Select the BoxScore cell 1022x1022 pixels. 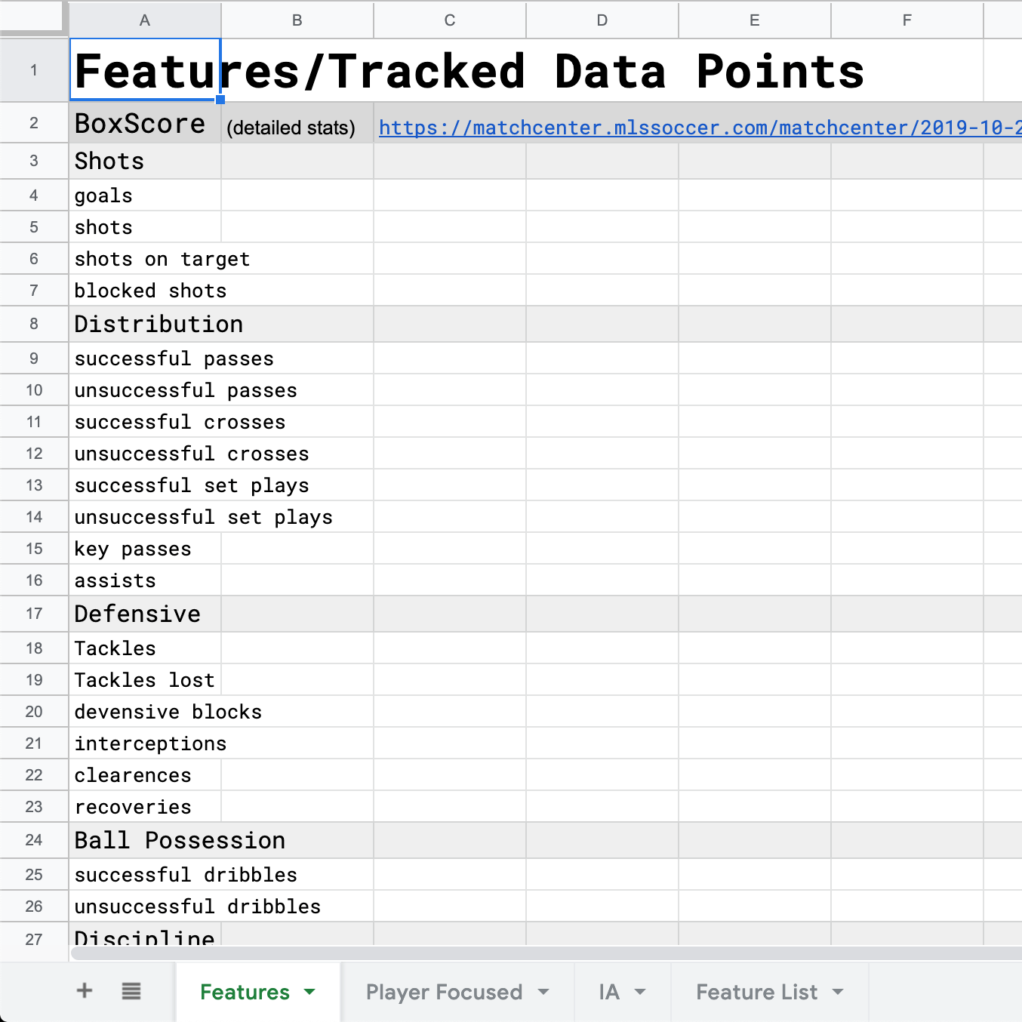tap(140, 123)
